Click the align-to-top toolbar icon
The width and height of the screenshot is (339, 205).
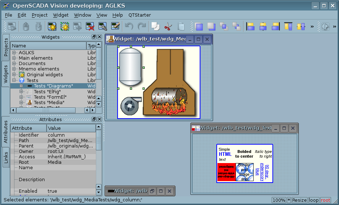click(x=288, y=26)
